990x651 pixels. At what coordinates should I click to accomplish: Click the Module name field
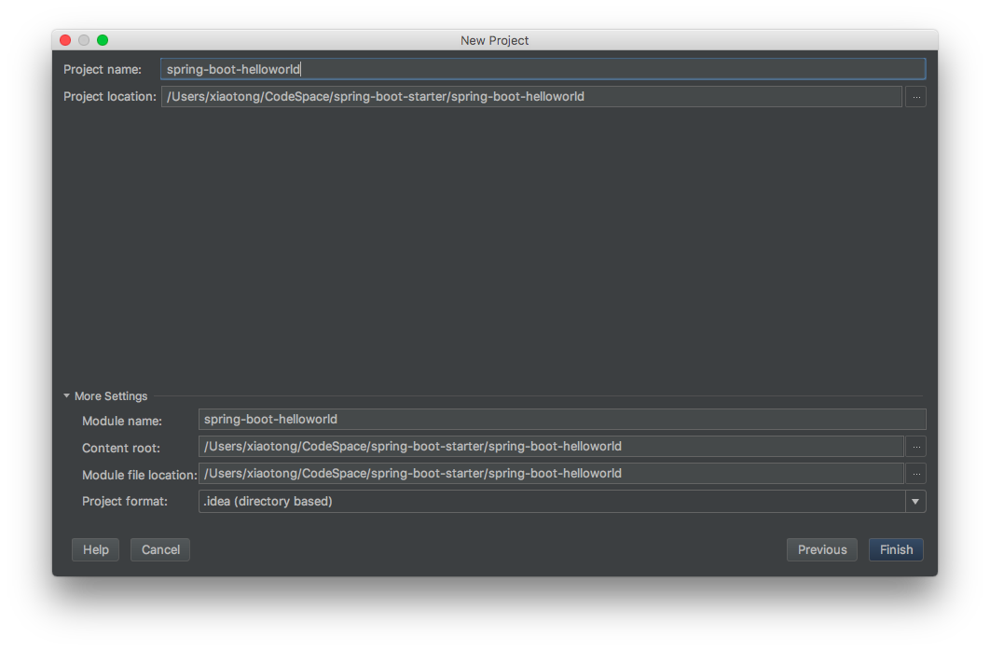tap(562, 420)
